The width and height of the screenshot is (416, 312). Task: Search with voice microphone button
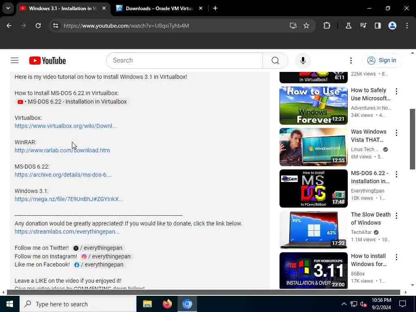point(303,61)
